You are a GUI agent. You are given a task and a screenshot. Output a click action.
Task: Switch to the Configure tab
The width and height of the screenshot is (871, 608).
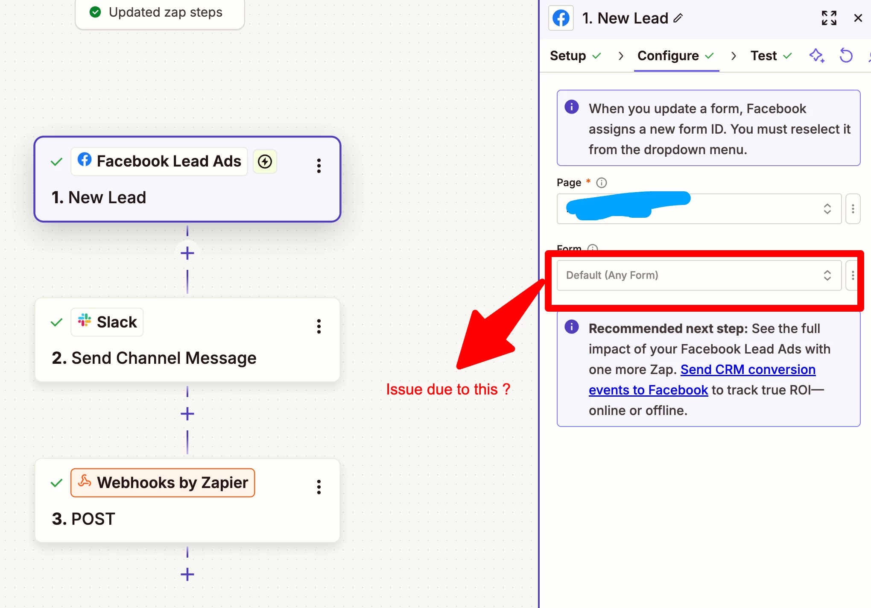(x=676, y=56)
